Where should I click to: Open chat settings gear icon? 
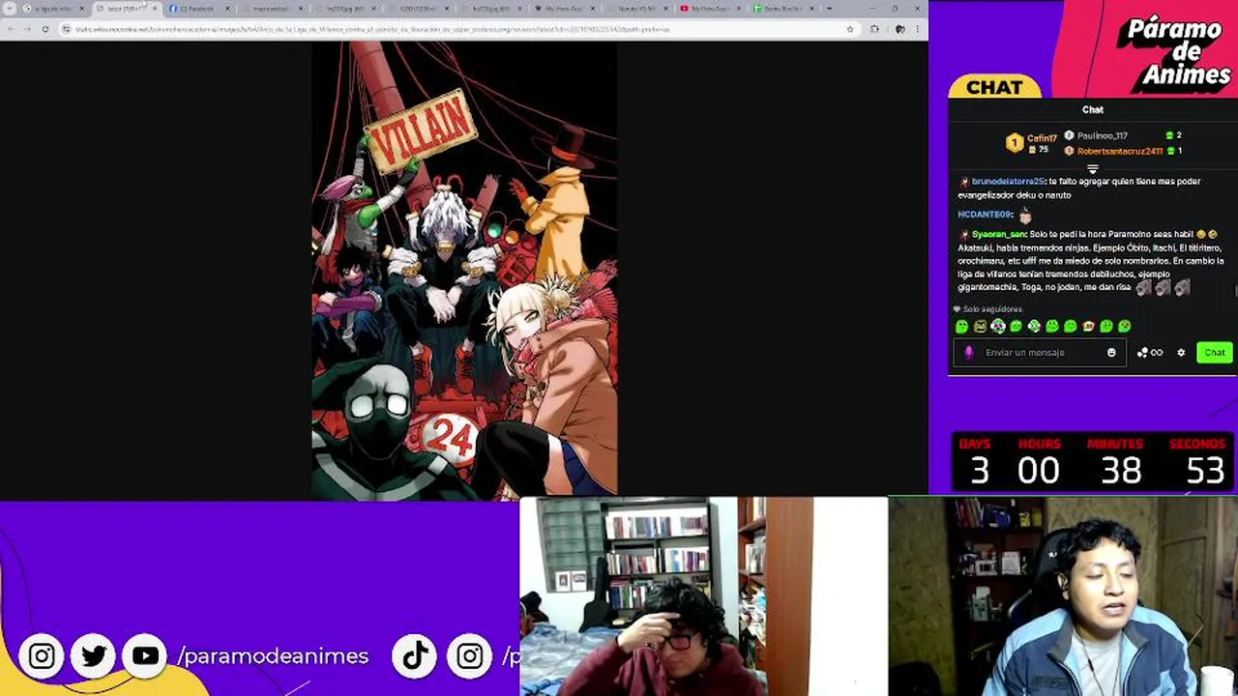point(1181,353)
